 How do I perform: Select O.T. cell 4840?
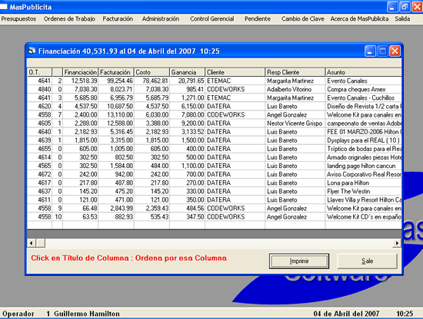pos(39,89)
